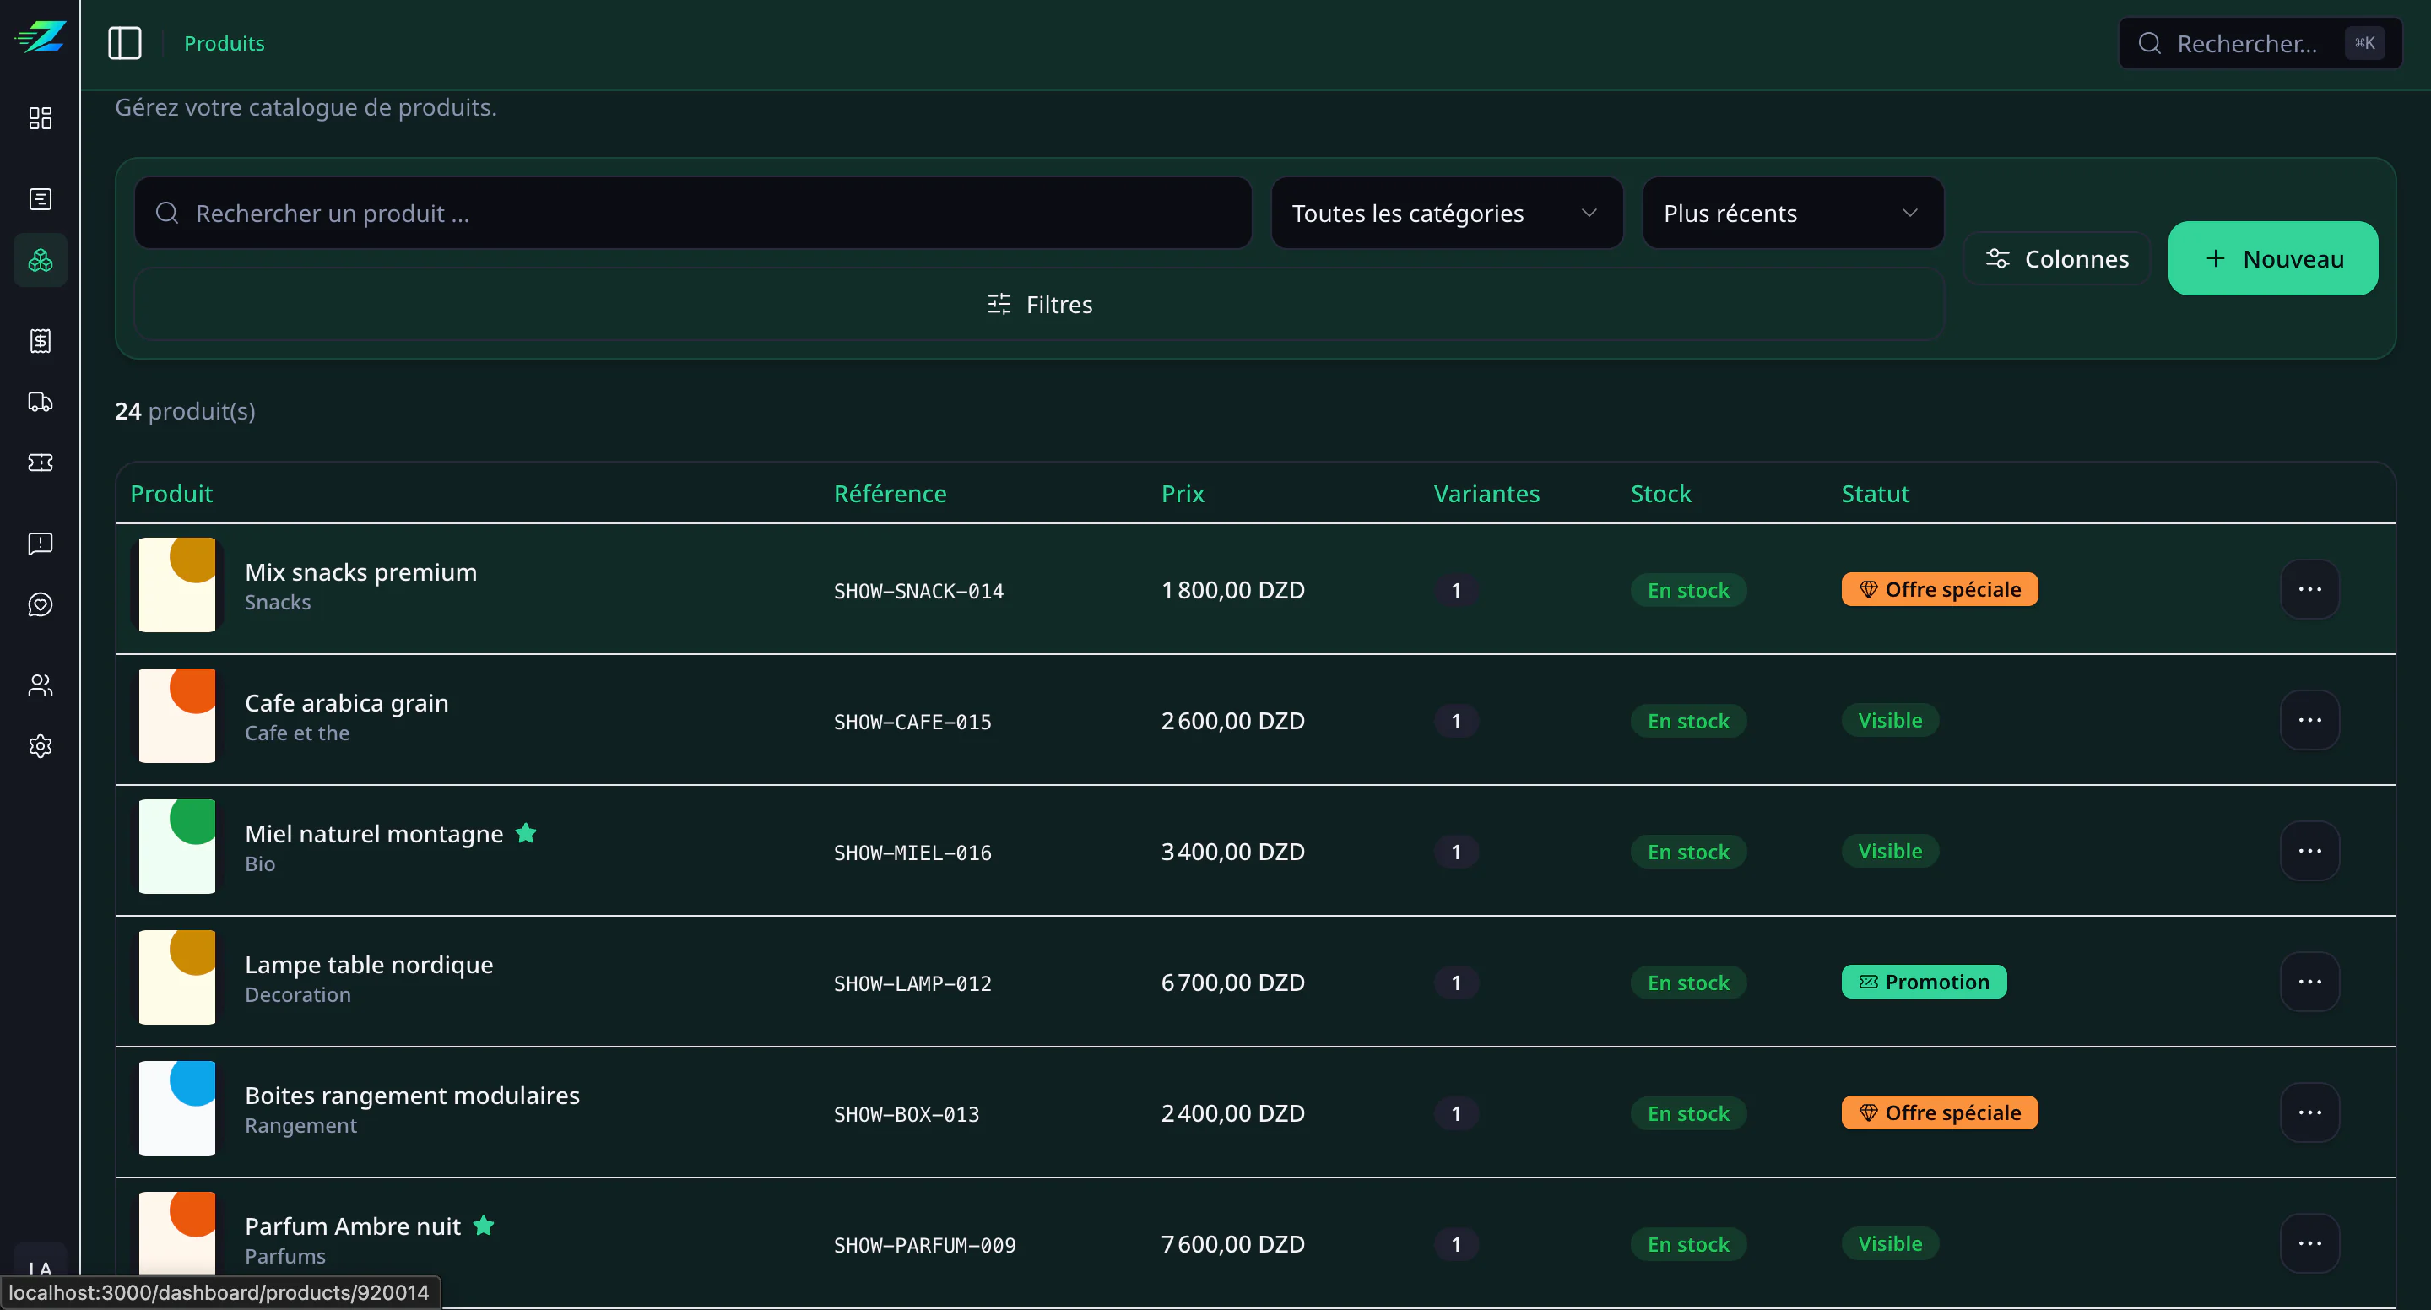Image resolution: width=2431 pixels, height=1310 pixels.
Task: Open the delivery truck icon in sidebar
Action: pyautogui.click(x=41, y=402)
